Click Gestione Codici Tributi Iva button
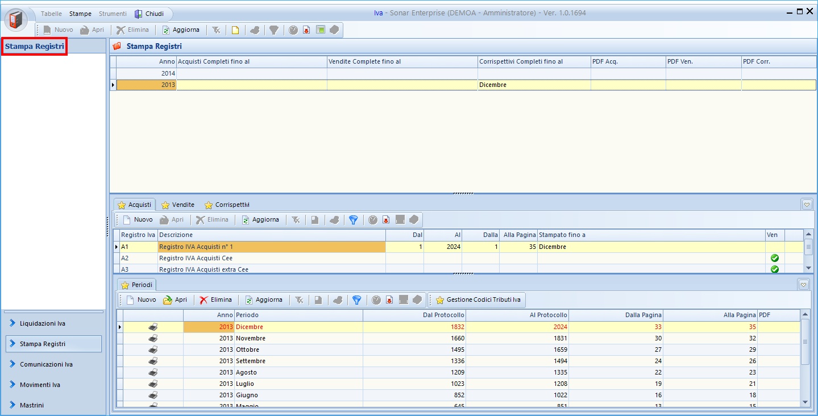Screen dimensions: 818x416 coord(477,299)
